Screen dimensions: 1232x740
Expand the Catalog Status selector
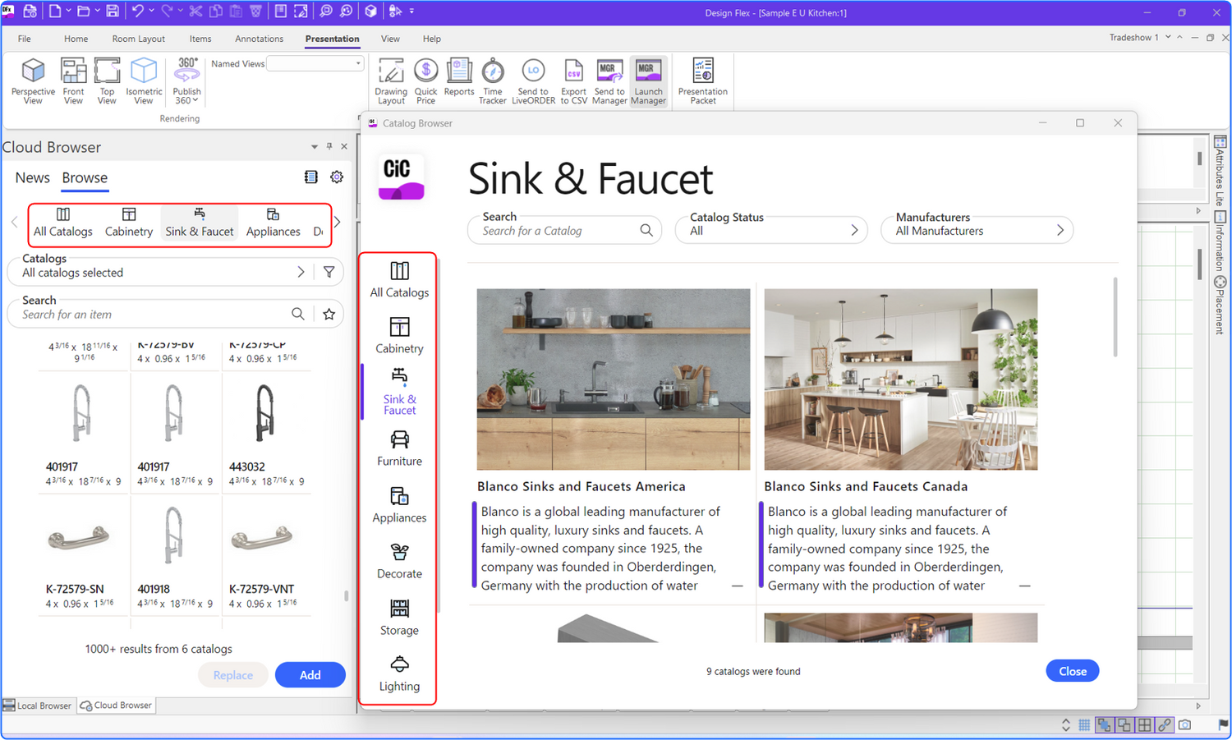771,230
